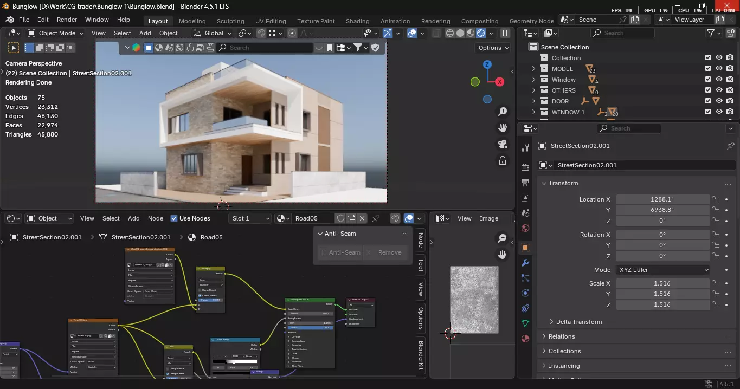Screen dimensions: 740x389
Task: Open the View Layer properties tab
Action: [x=525, y=198]
